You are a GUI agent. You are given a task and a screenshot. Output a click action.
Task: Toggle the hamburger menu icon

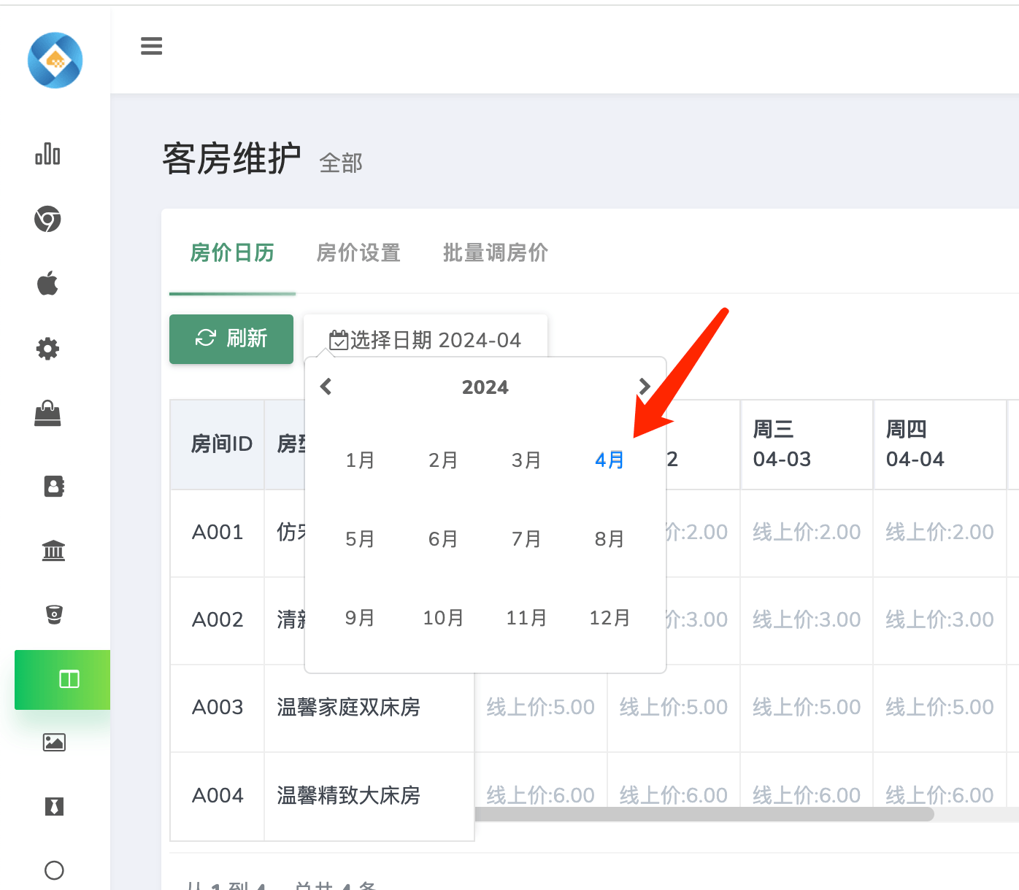(151, 46)
